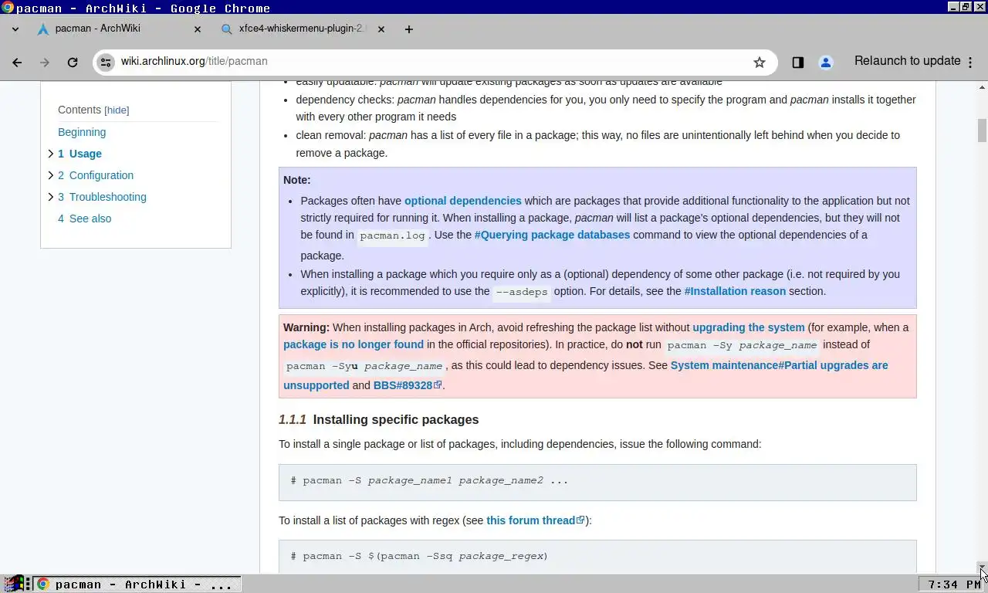
Task: Jump to Beginning in contents
Action: coord(82,132)
